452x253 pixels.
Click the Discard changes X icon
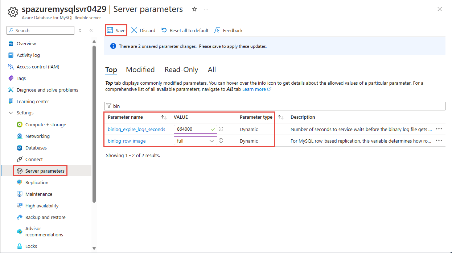click(x=134, y=30)
